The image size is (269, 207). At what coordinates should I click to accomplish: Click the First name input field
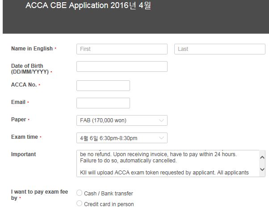coord(122,49)
